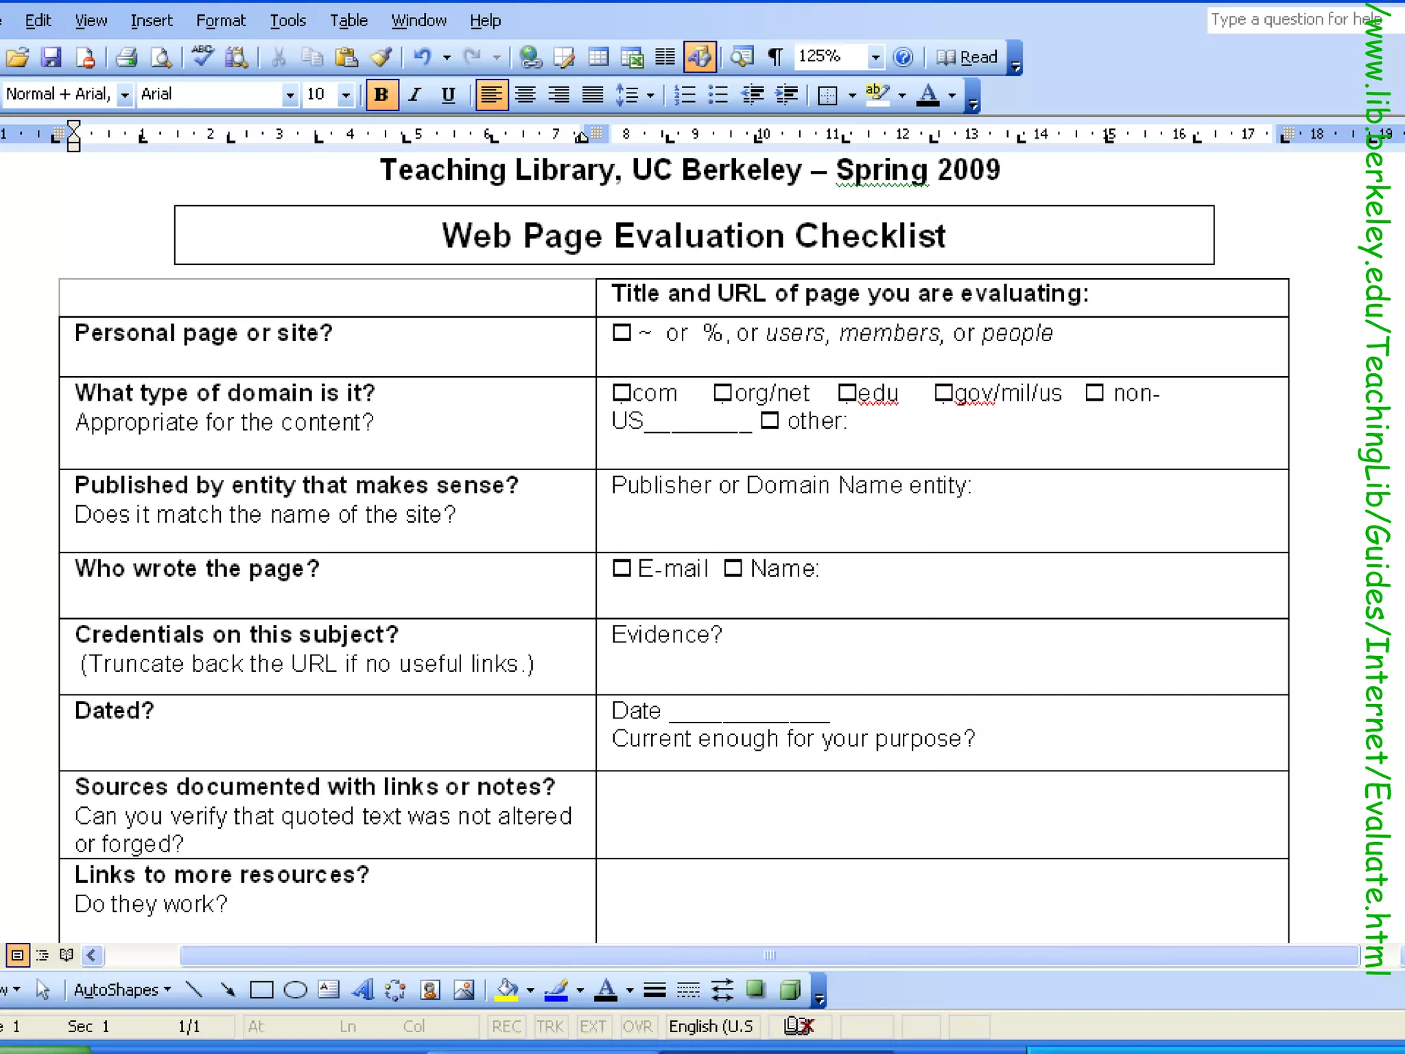Click the Fill Color paint bucket
Image resolution: width=1405 pixels, height=1054 pixels.
coord(507,989)
